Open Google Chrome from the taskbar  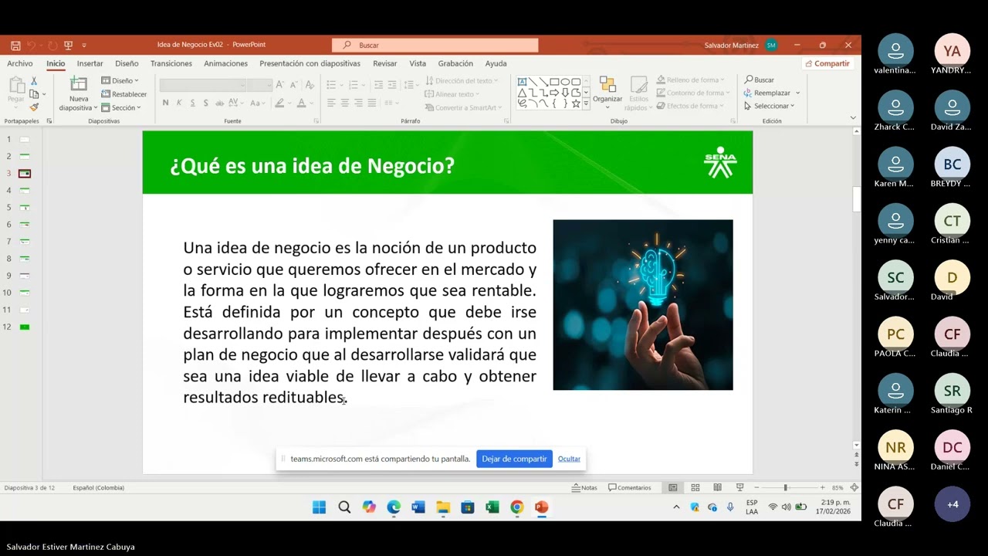pos(516,507)
